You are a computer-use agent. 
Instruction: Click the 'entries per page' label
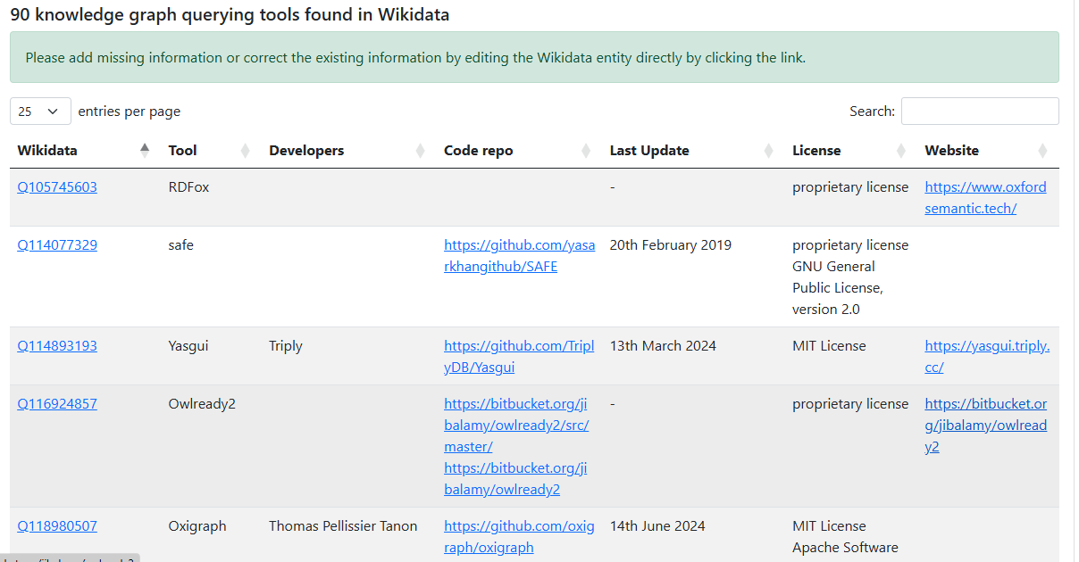130,112
